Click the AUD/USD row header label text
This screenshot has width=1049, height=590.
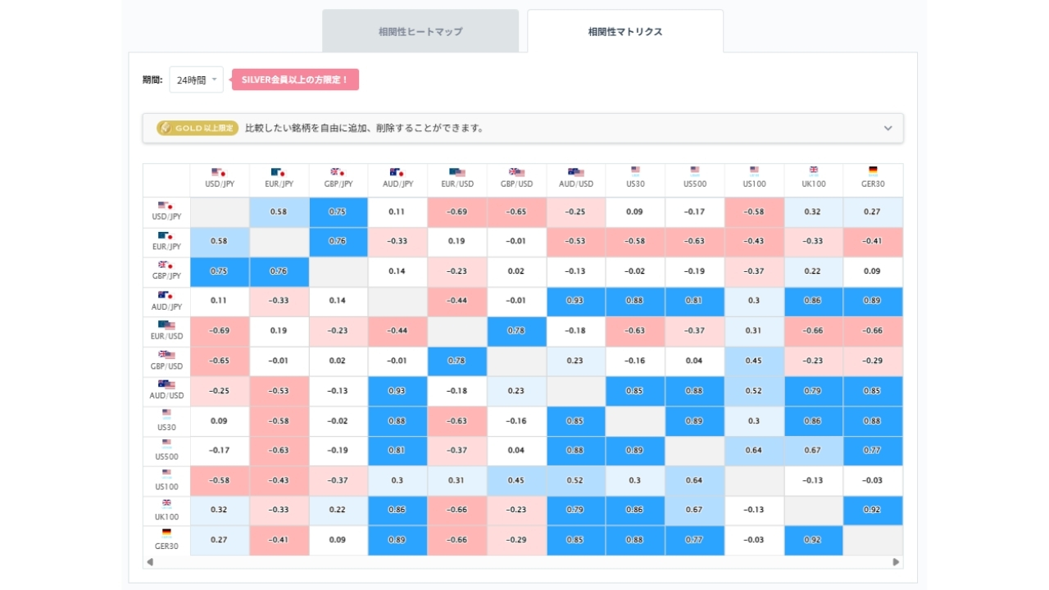pos(166,396)
